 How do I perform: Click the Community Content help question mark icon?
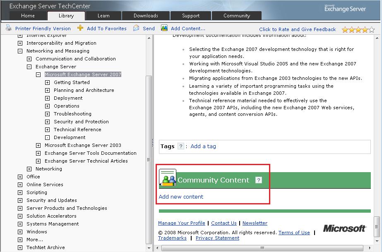point(259,180)
